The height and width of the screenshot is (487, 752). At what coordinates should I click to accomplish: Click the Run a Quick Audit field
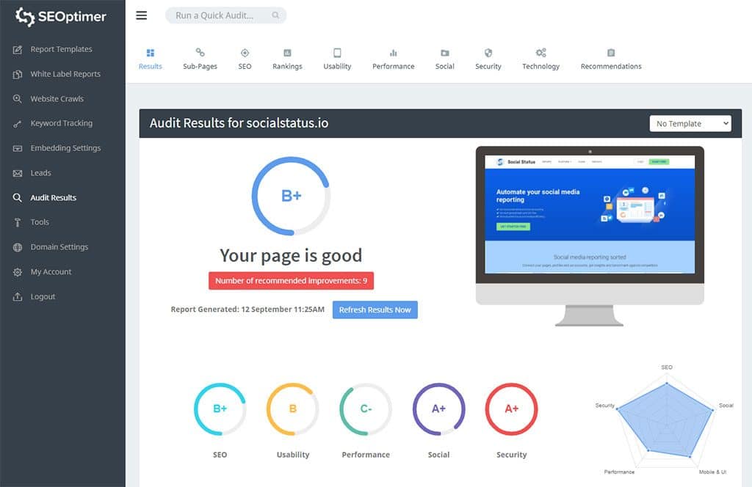[226, 15]
